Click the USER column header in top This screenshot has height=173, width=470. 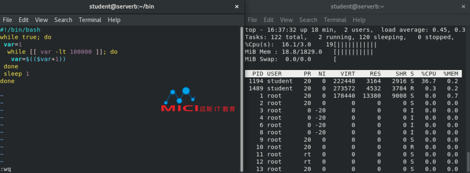[x=274, y=74]
